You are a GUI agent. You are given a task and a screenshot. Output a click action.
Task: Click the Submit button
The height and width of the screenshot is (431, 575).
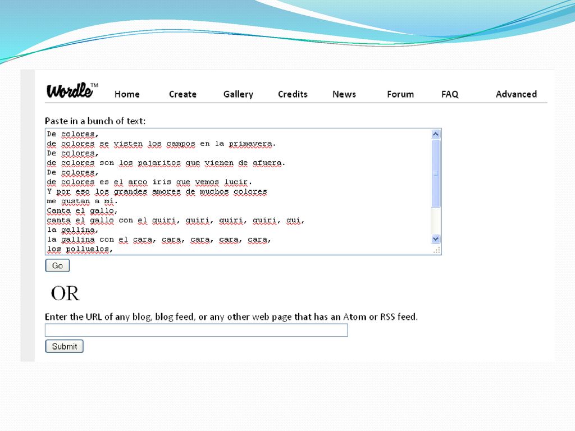point(64,346)
